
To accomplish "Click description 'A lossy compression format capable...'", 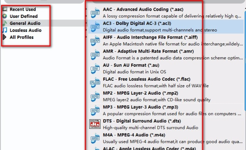I will tap(172, 16).
